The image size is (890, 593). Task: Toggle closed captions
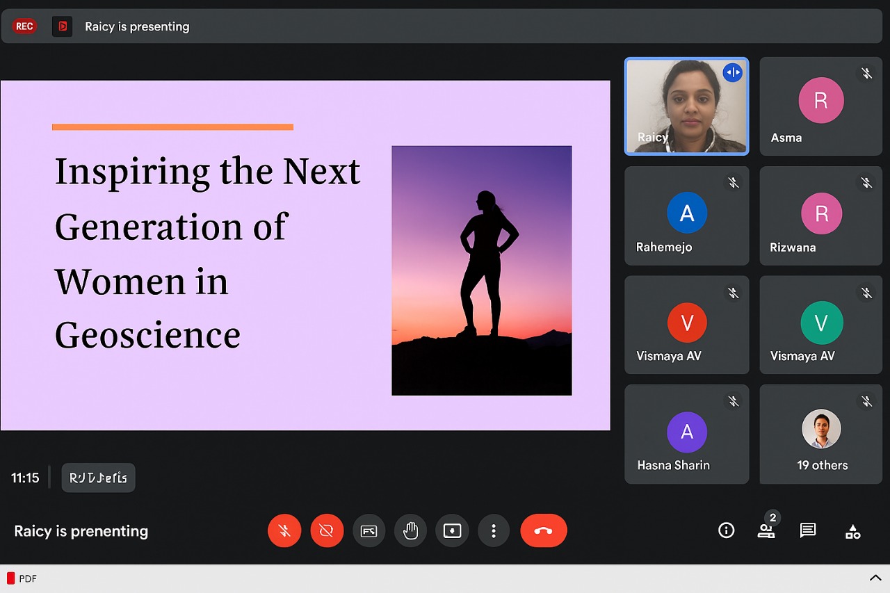coord(369,531)
